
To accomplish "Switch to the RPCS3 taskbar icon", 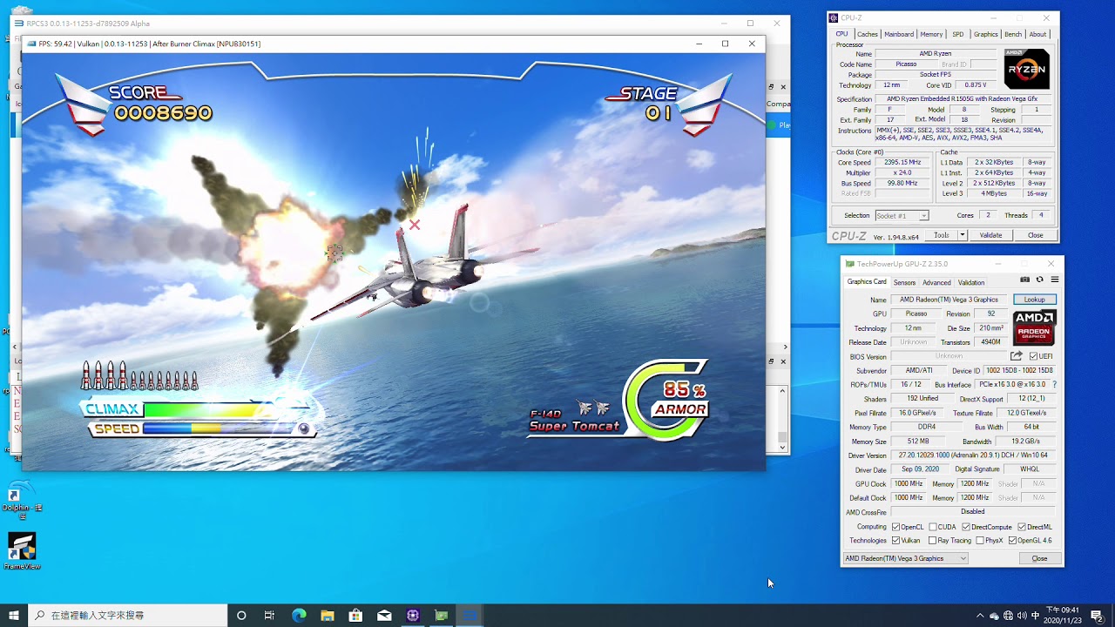I will pyautogui.click(x=470, y=616).
